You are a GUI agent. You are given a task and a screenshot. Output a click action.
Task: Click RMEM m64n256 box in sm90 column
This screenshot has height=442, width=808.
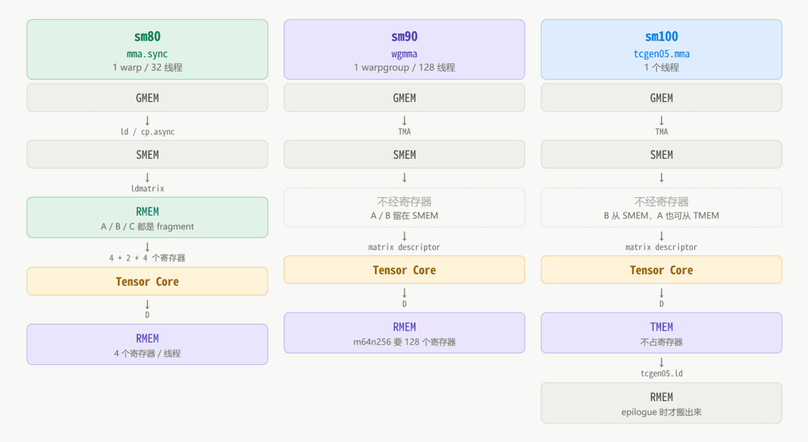pos(404,333)
